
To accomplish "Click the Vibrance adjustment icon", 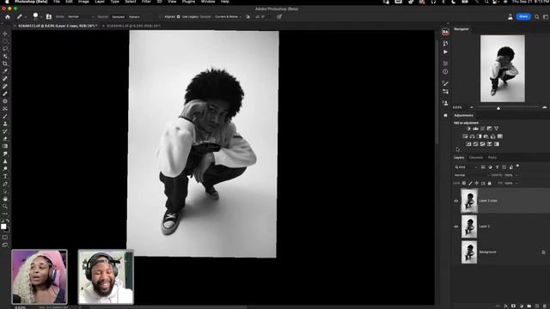I will click(x=497, y=129).
